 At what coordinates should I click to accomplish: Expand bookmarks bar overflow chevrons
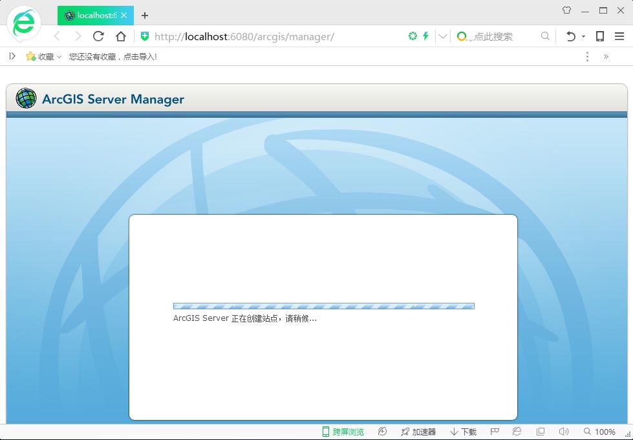[606, 56]
